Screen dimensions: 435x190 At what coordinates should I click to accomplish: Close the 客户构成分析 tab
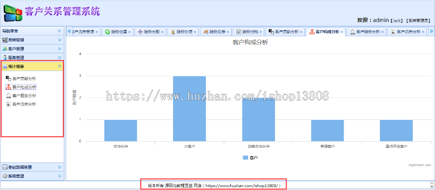click(x=342, y=32)
